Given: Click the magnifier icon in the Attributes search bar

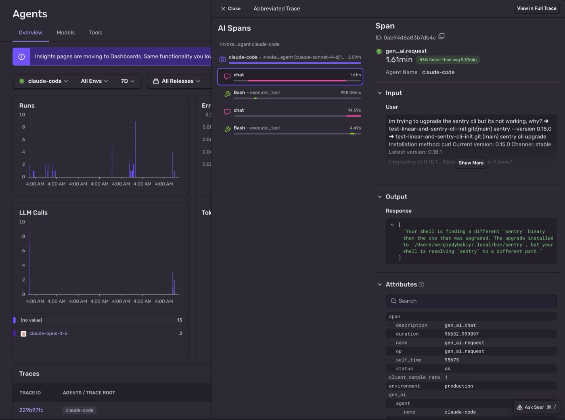Looking at the screenshot, I should point(394,301).
